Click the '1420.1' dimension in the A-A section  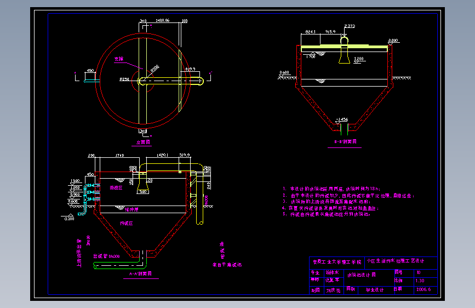pyautogui.click(x=162, y=155)
